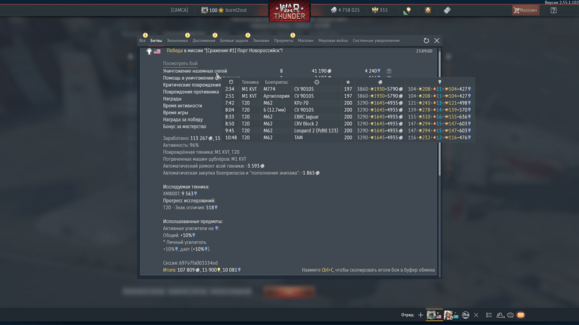Click the squad readiness round icon

pyautogui.click(x=466, y=315)
